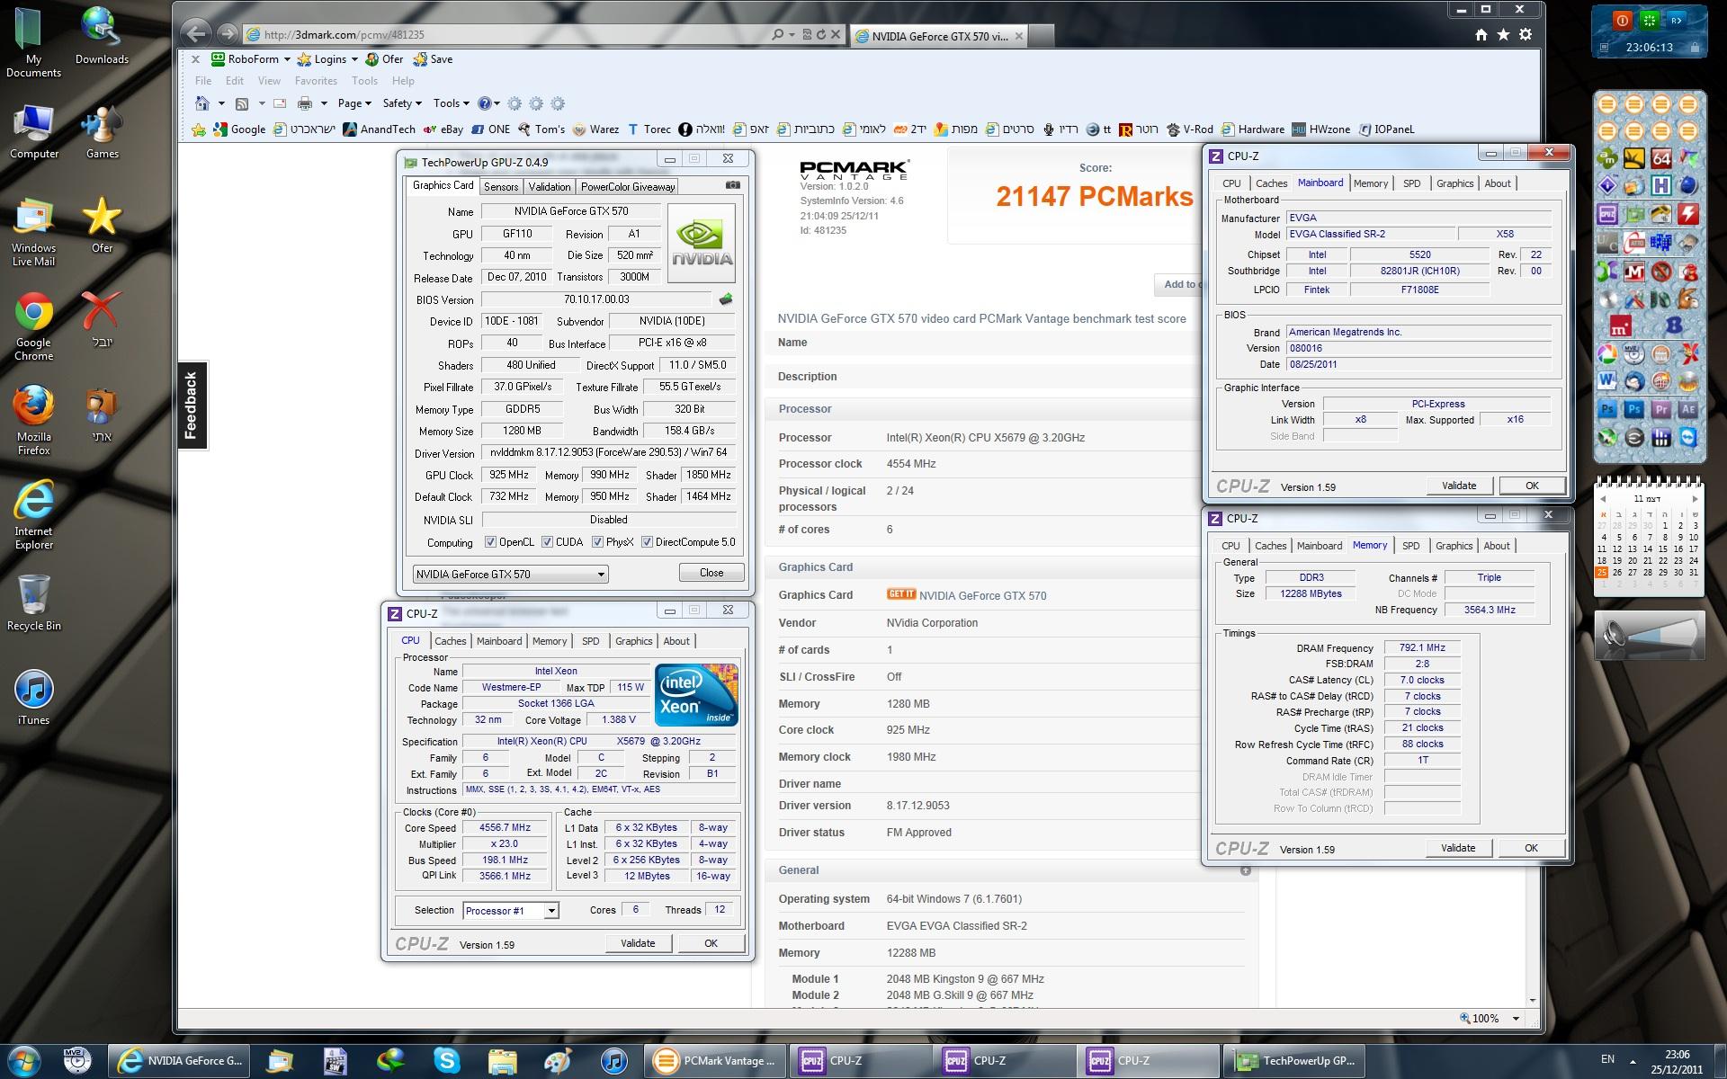Image resolution: width=1727 pixels, height=1079 pixels.
Task: Open the Downloads desktop folder
Action: (x=102, y=36)
